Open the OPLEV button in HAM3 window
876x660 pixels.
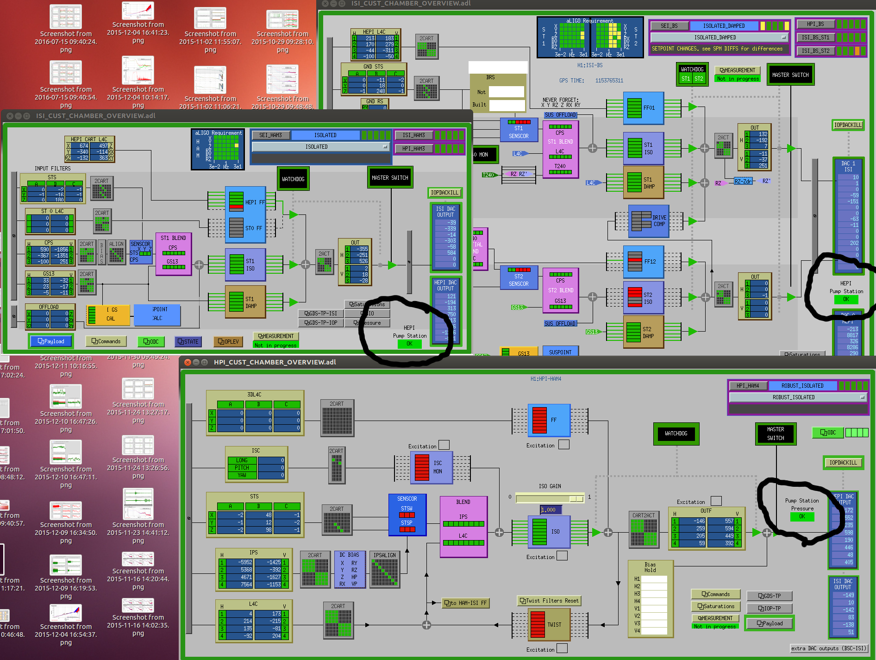pyautogui.click(x=228, y=342)
